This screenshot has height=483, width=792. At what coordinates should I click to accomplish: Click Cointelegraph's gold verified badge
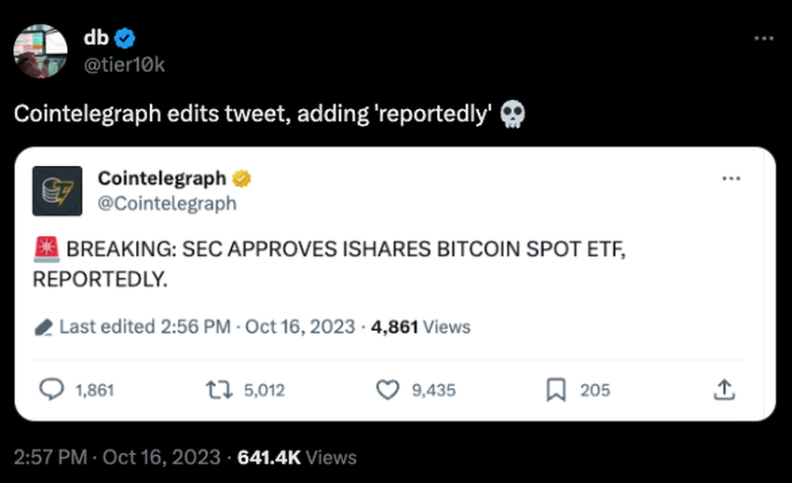[240, 177]
